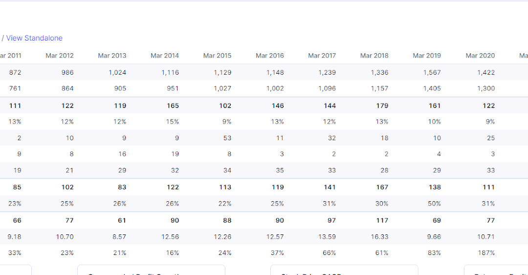Select the cell with 864
Viewport: 528px width, 275px height.
[x=67, y=88]
